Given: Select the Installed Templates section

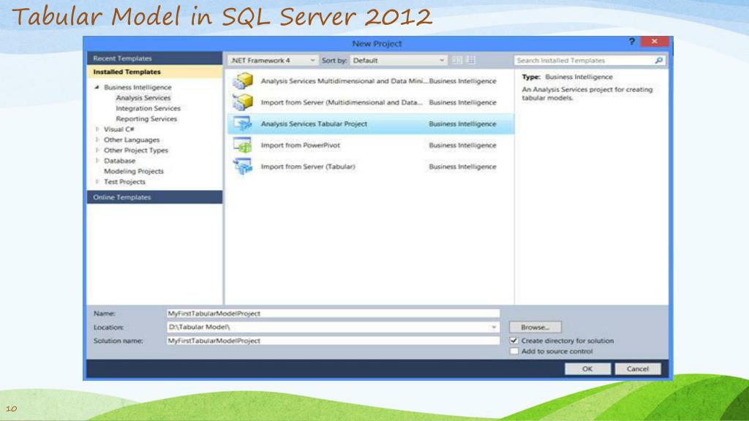Looking at the screenshot, I should pyautogui.click(x=155, y=72).
